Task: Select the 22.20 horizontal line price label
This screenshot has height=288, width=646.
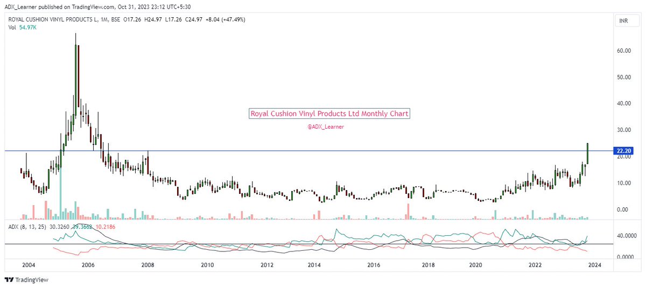Action: point(622,151)
